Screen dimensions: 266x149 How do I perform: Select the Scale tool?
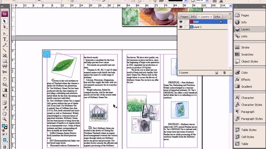pos(5,84)
